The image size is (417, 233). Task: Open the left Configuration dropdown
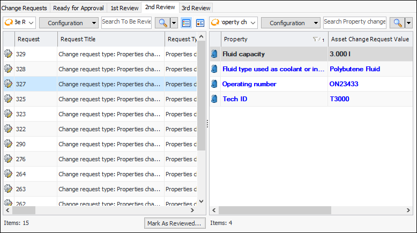tap(69, 23)
